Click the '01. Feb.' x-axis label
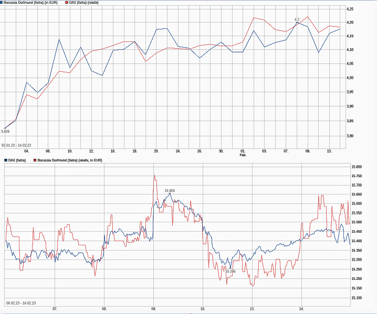 [243, 153]
